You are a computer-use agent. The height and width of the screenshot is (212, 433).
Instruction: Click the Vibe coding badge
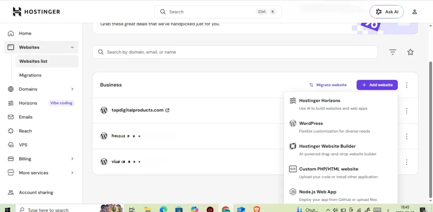61,103
